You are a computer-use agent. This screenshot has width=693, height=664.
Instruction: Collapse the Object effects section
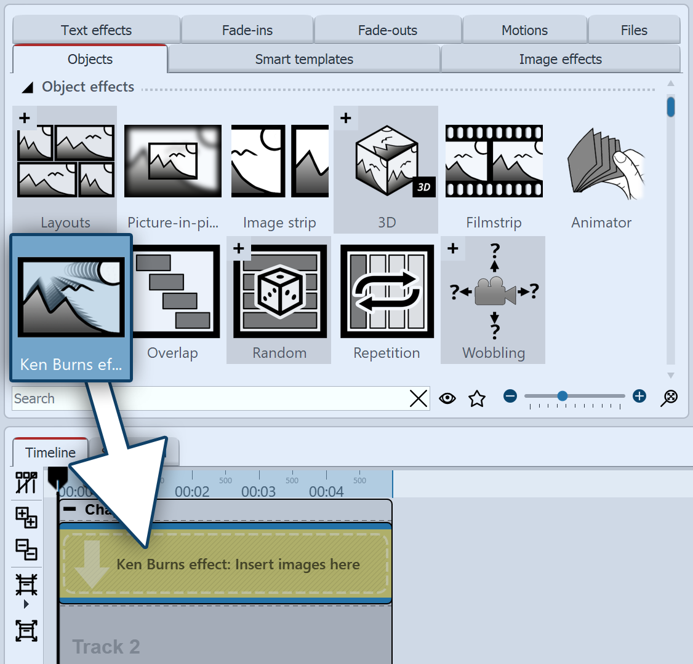[27, 87]
